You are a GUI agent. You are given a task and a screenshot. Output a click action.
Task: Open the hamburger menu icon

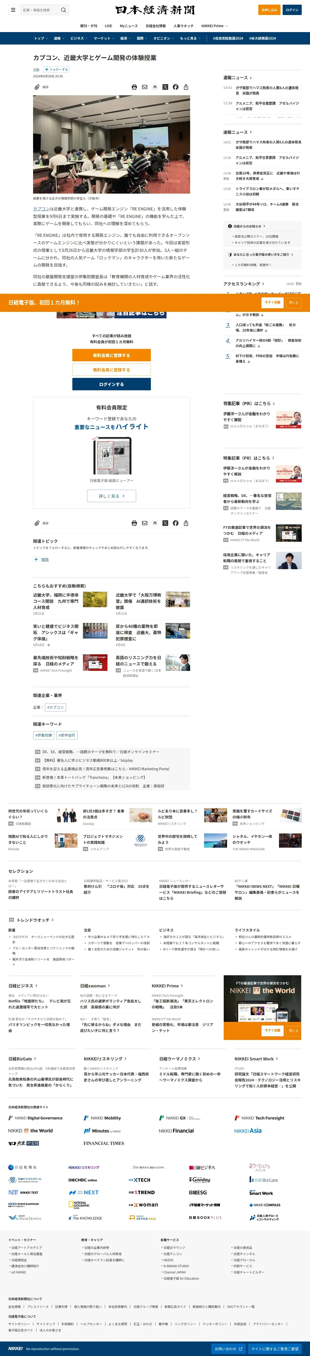click(x=13, y=10)
